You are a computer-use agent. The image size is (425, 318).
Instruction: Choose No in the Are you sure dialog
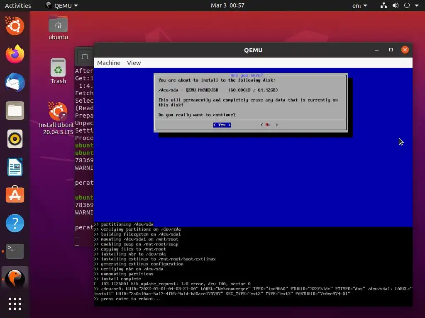269,125
